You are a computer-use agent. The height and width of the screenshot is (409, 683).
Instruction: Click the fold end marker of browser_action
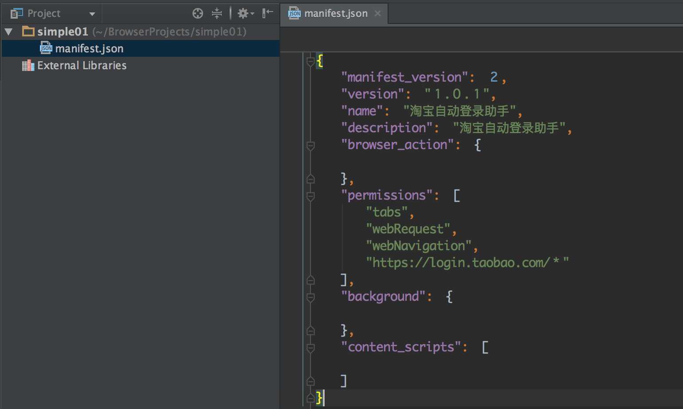click(x=310, y=179)
